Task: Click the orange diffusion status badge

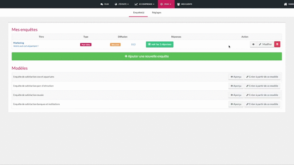Action: (x=115, y=45)
